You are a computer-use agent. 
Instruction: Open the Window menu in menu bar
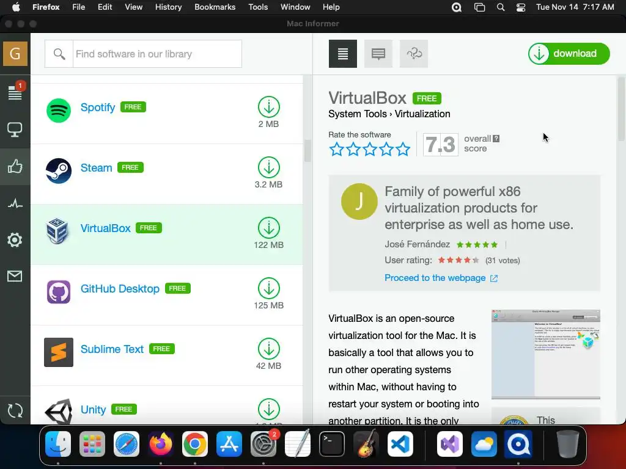click(x=295, y=7)
